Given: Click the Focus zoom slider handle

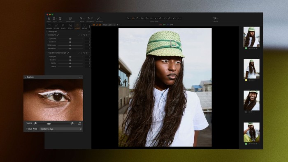Looking at the screenshot, I should point(49,124).
